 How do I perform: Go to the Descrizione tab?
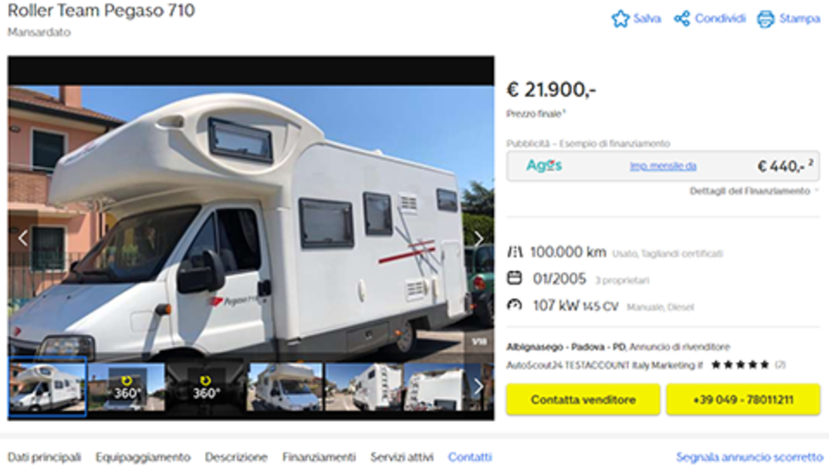coord(237,457)
